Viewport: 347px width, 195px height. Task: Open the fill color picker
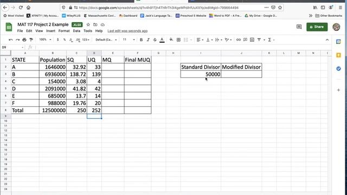click(171, 40)
